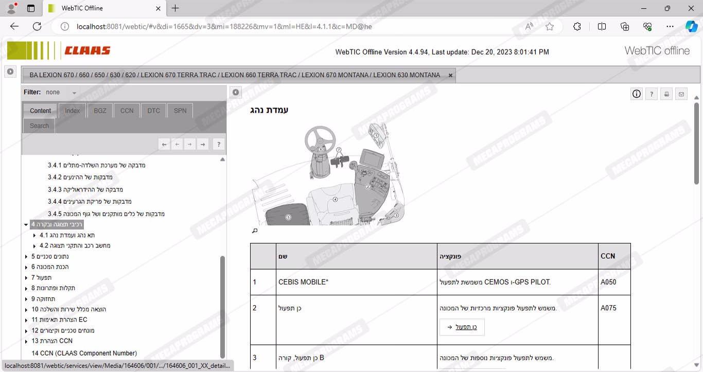Viewport: 703px width, 372px height.
Task: Send page via envelope mail icon
Action: [681, 94]
